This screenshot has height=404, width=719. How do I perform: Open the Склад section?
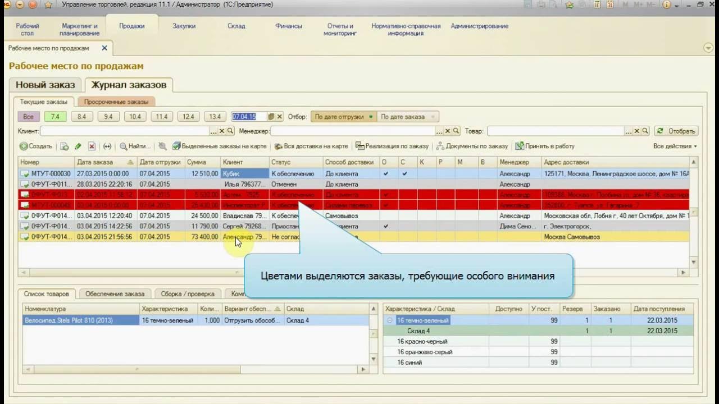point(236,26)
